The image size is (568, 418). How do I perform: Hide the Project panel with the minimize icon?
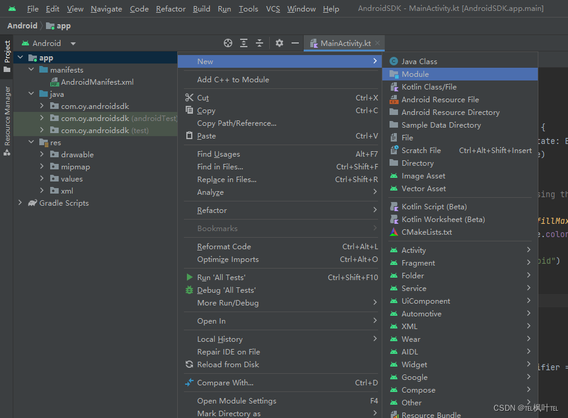(x=295, y=43)
